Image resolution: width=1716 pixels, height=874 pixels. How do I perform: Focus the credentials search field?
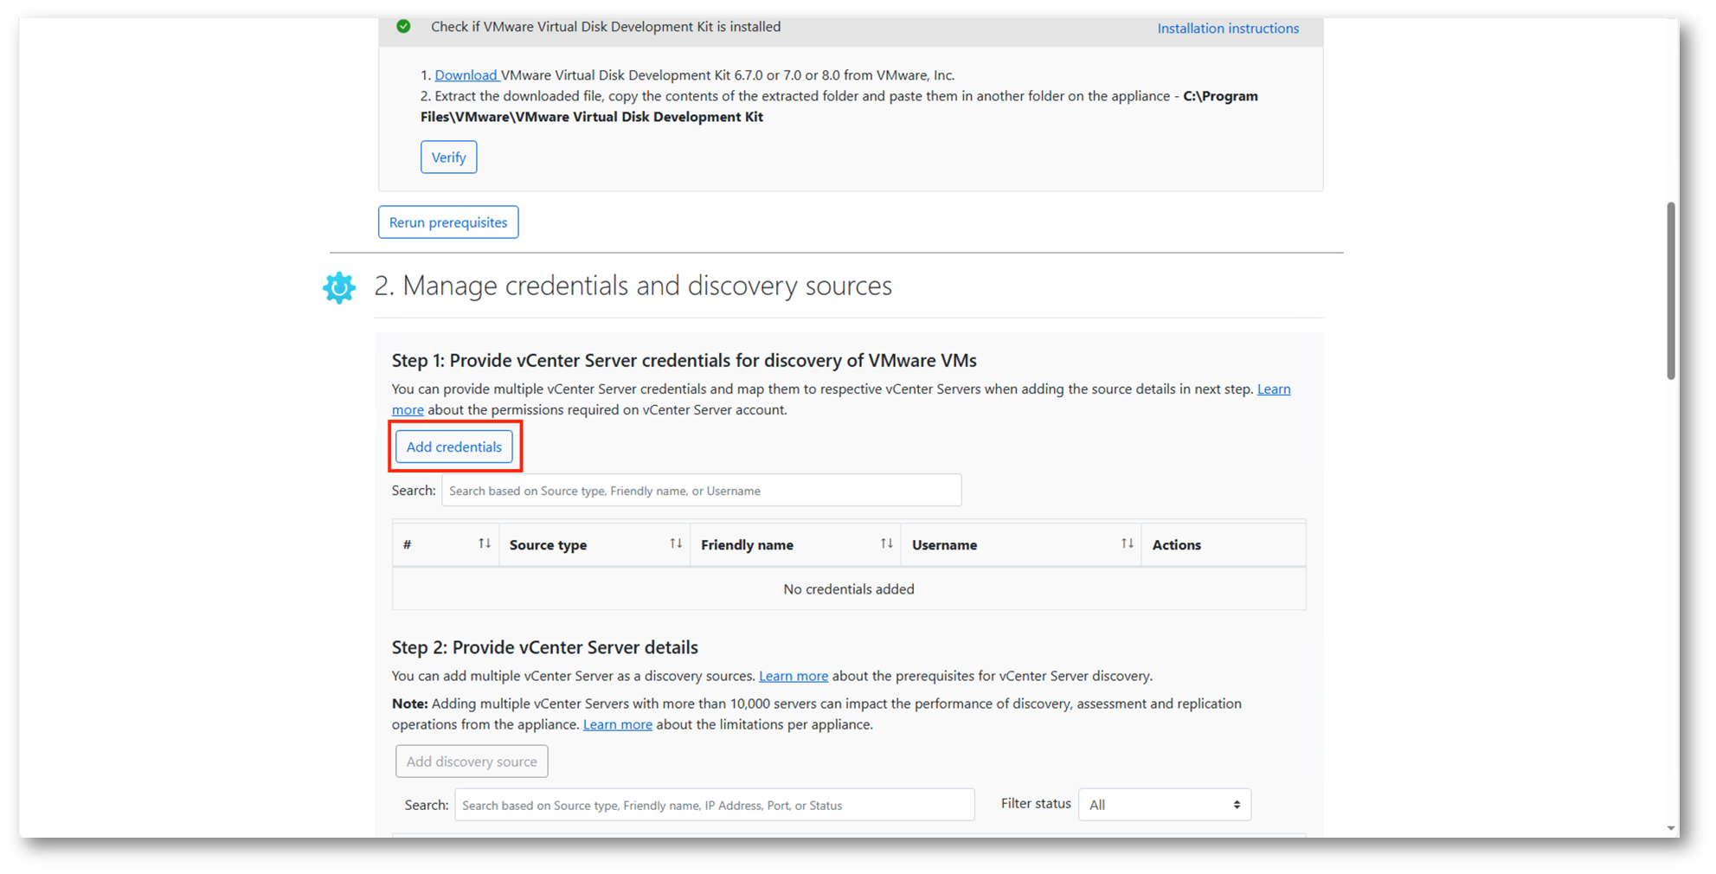pyautogui.click(x=701, y=491)
